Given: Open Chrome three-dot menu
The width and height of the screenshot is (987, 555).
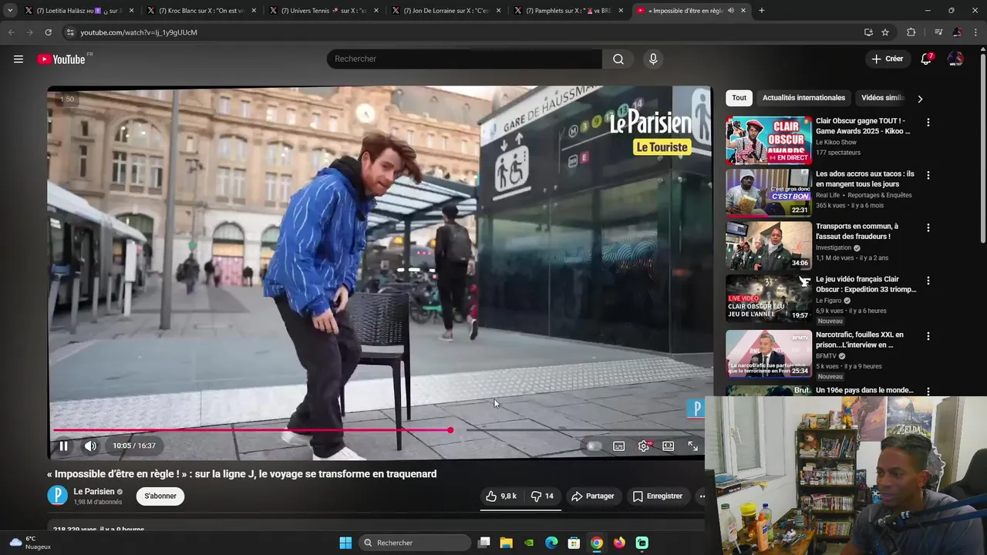Looking at the screenshot, I should point(976,32).
